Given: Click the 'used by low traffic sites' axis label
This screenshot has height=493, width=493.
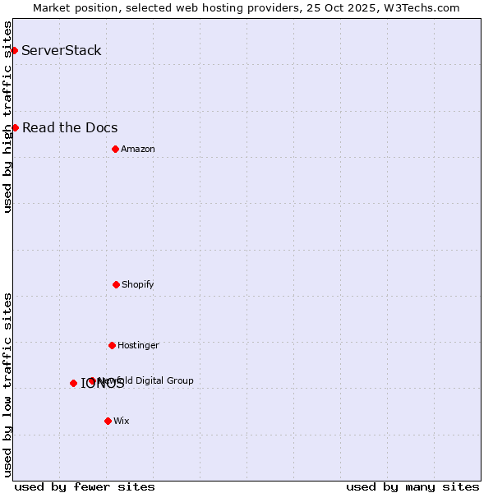Looking at the screenshot, I should click(7, 384).
